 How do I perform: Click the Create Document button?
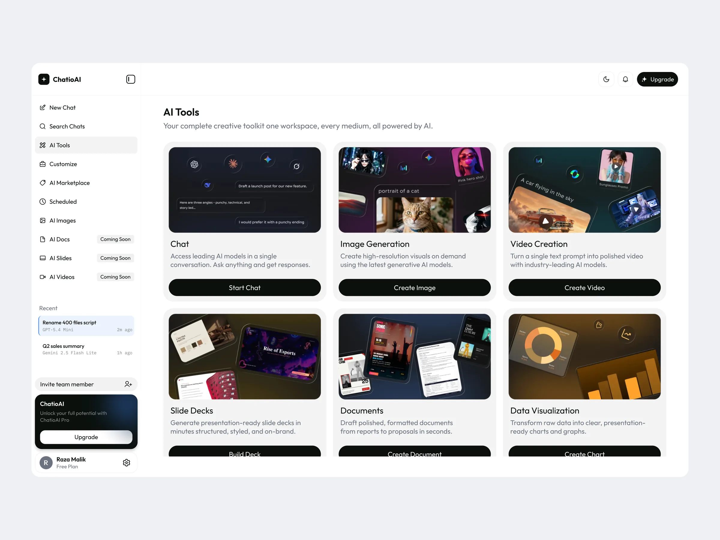point(415,451)
